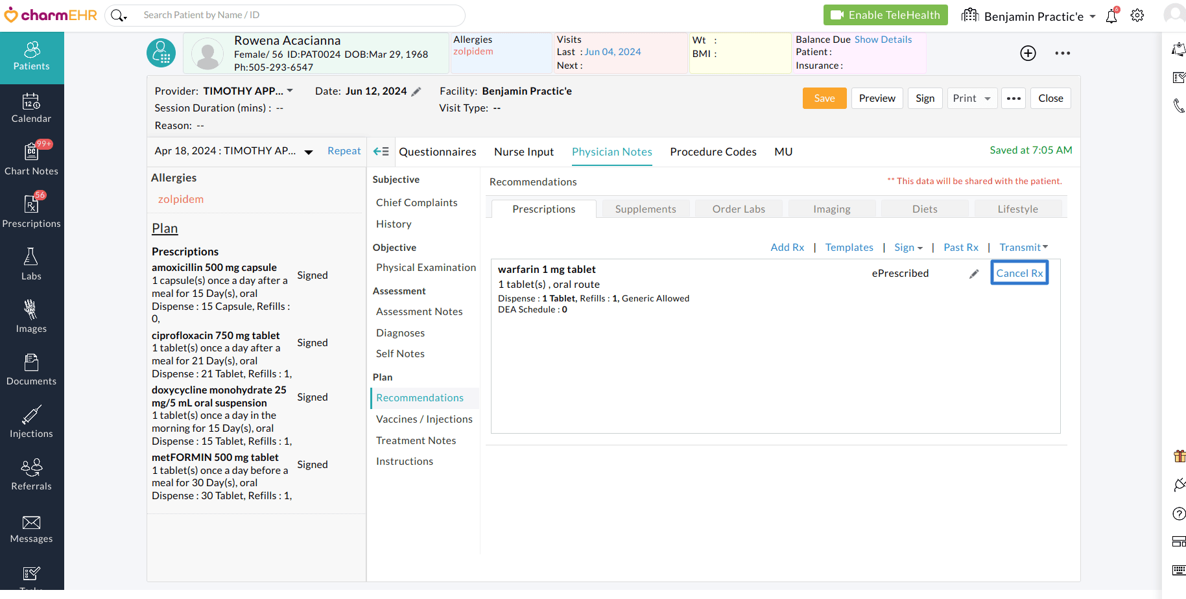Open Labs from the sidebar

click(31, 264)
